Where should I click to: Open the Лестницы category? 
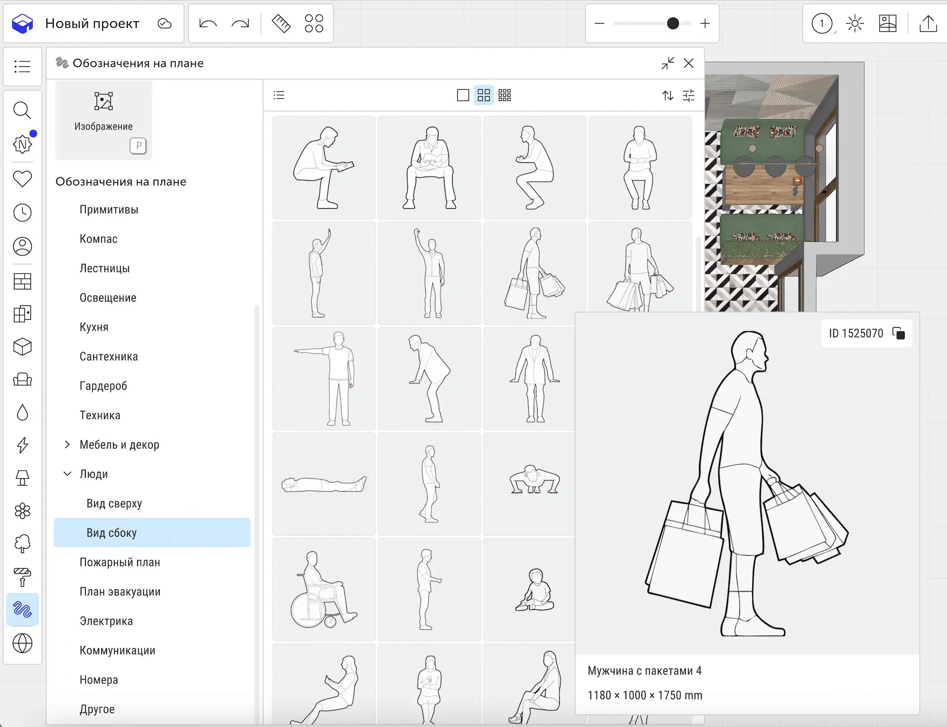click(x=105, y=268)
